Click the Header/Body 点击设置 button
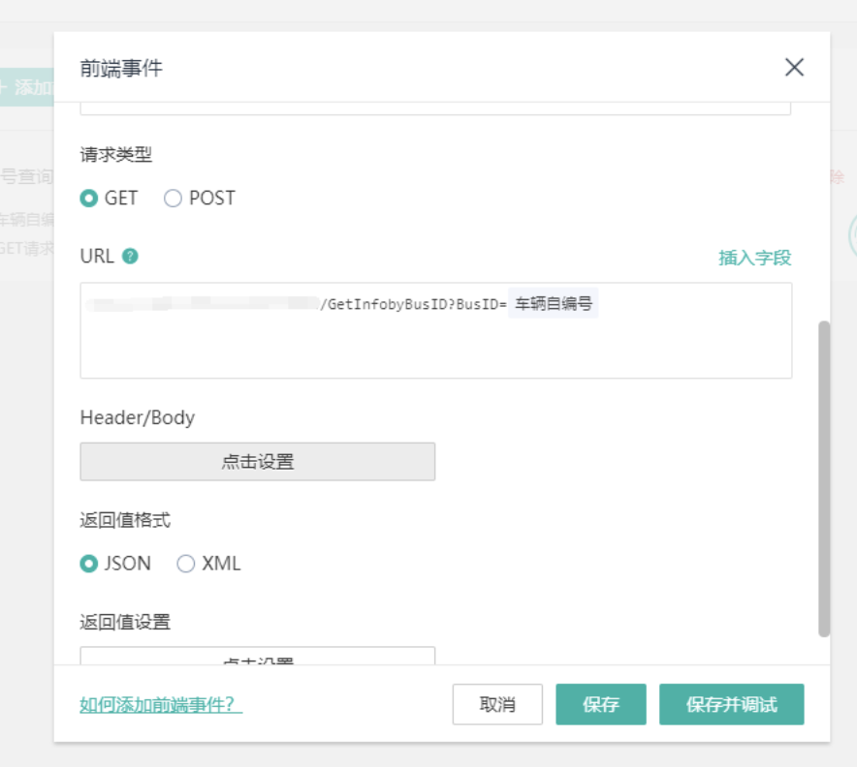 257,461
